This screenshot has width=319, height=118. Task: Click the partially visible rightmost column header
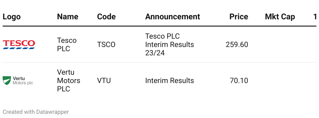pyautogui.click(x=315, y=17)
